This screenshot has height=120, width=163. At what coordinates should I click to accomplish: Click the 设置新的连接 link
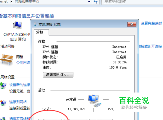[20, 85]
